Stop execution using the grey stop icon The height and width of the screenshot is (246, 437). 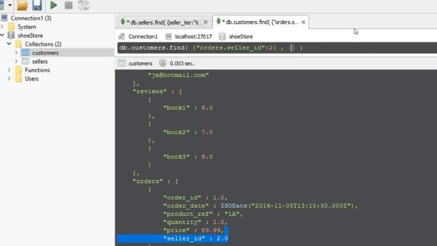coord(68,5)
